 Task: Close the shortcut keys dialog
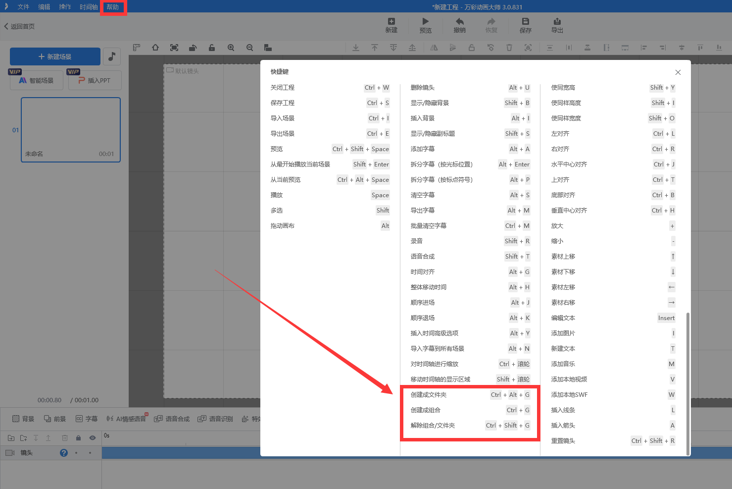(x=678, y=72)
